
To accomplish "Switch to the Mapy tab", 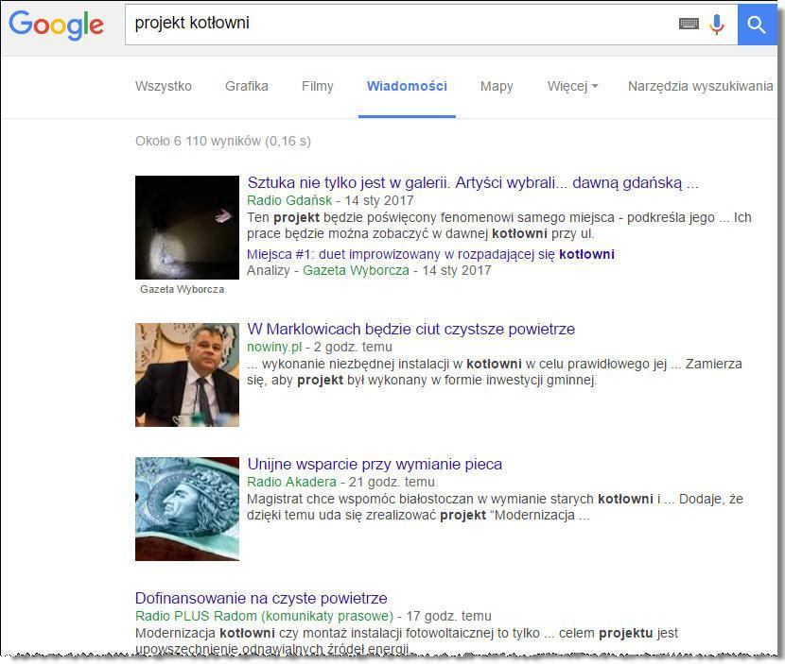I will pyautogui.click(x=497, y=86).
